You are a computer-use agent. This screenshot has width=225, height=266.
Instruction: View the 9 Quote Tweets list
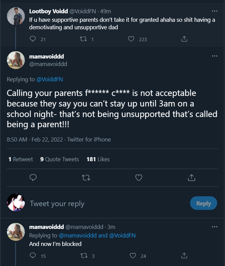point(60,159)
